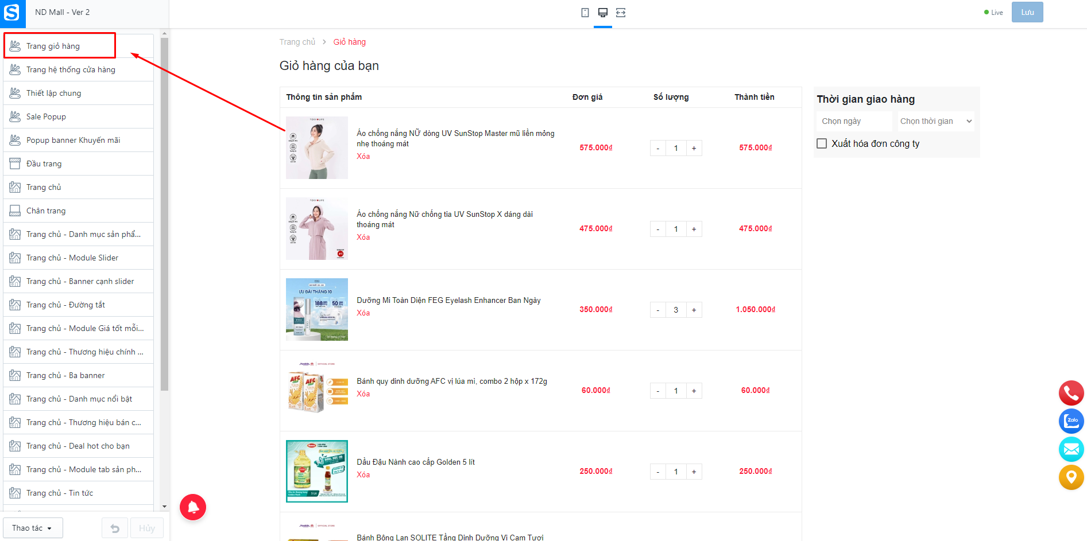Open the red phone call icon
This screenshot has width=1087, height=541.
[x=1071, y=393]
